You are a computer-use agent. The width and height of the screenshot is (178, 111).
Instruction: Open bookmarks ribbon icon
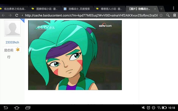click(175, 15)
